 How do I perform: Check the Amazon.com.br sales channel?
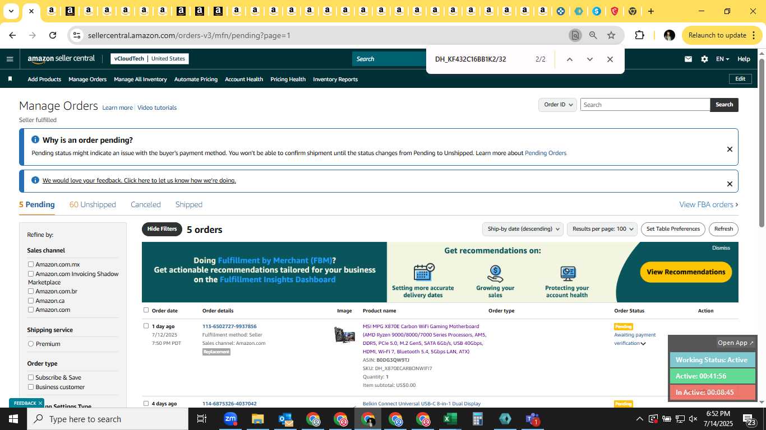[31, 291]
